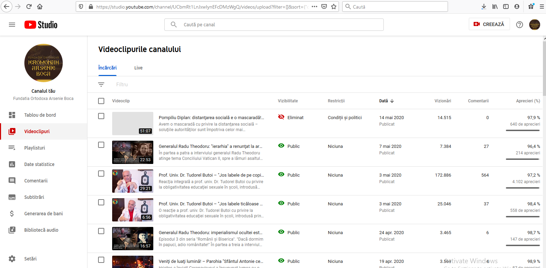Click the browser home icon
The image size is (546, 268).
click(x=40, y=7)
